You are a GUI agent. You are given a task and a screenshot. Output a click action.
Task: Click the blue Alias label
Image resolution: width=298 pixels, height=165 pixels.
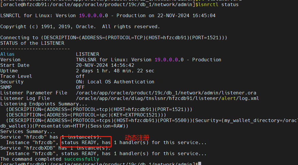pyautogui.click(x=7, y=54)
